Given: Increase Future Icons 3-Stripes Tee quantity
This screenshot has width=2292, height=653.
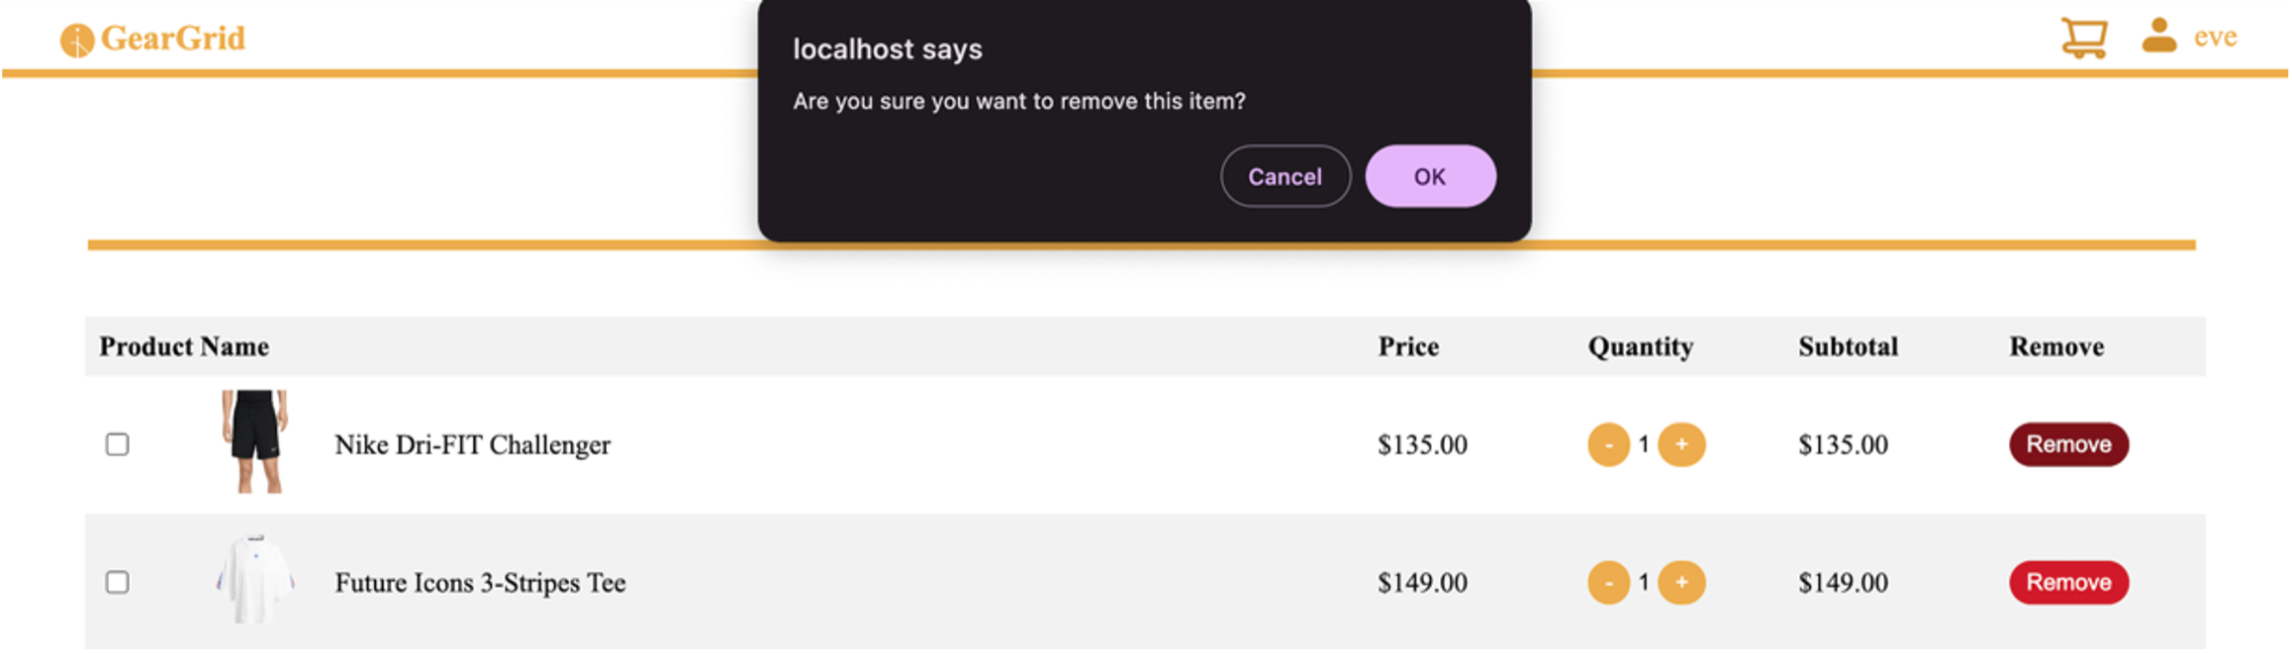Looking at the screenshot, I should pyautogui.click(x=1681, y=582).
